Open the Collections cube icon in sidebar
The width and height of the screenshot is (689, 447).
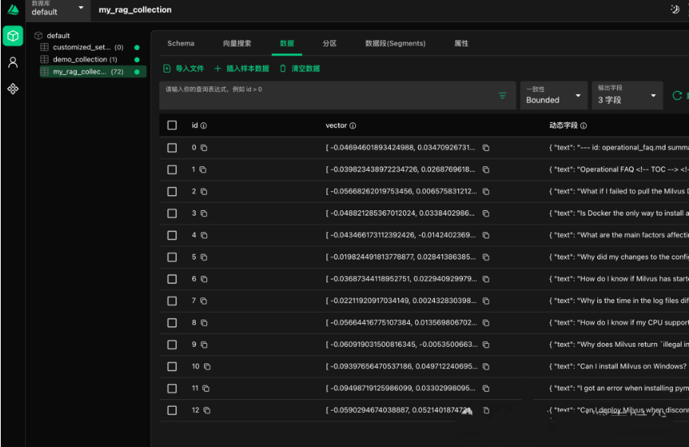tap(13, 36)
